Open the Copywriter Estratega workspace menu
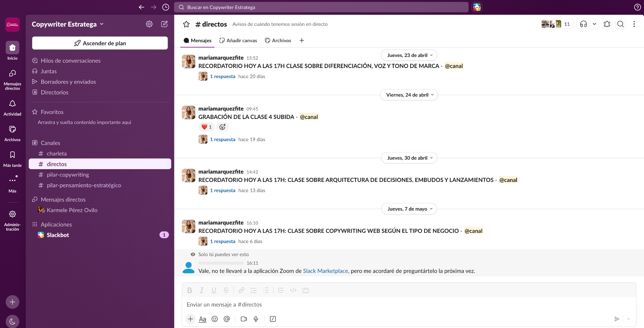Screen dimensions: 644x328 [x=68, y=24]
